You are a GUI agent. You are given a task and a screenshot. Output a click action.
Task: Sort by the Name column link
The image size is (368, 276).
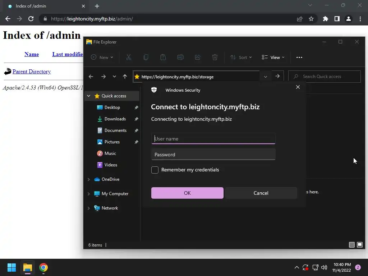32,54
